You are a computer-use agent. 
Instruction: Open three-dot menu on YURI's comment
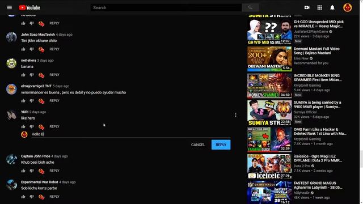[235, 115]
